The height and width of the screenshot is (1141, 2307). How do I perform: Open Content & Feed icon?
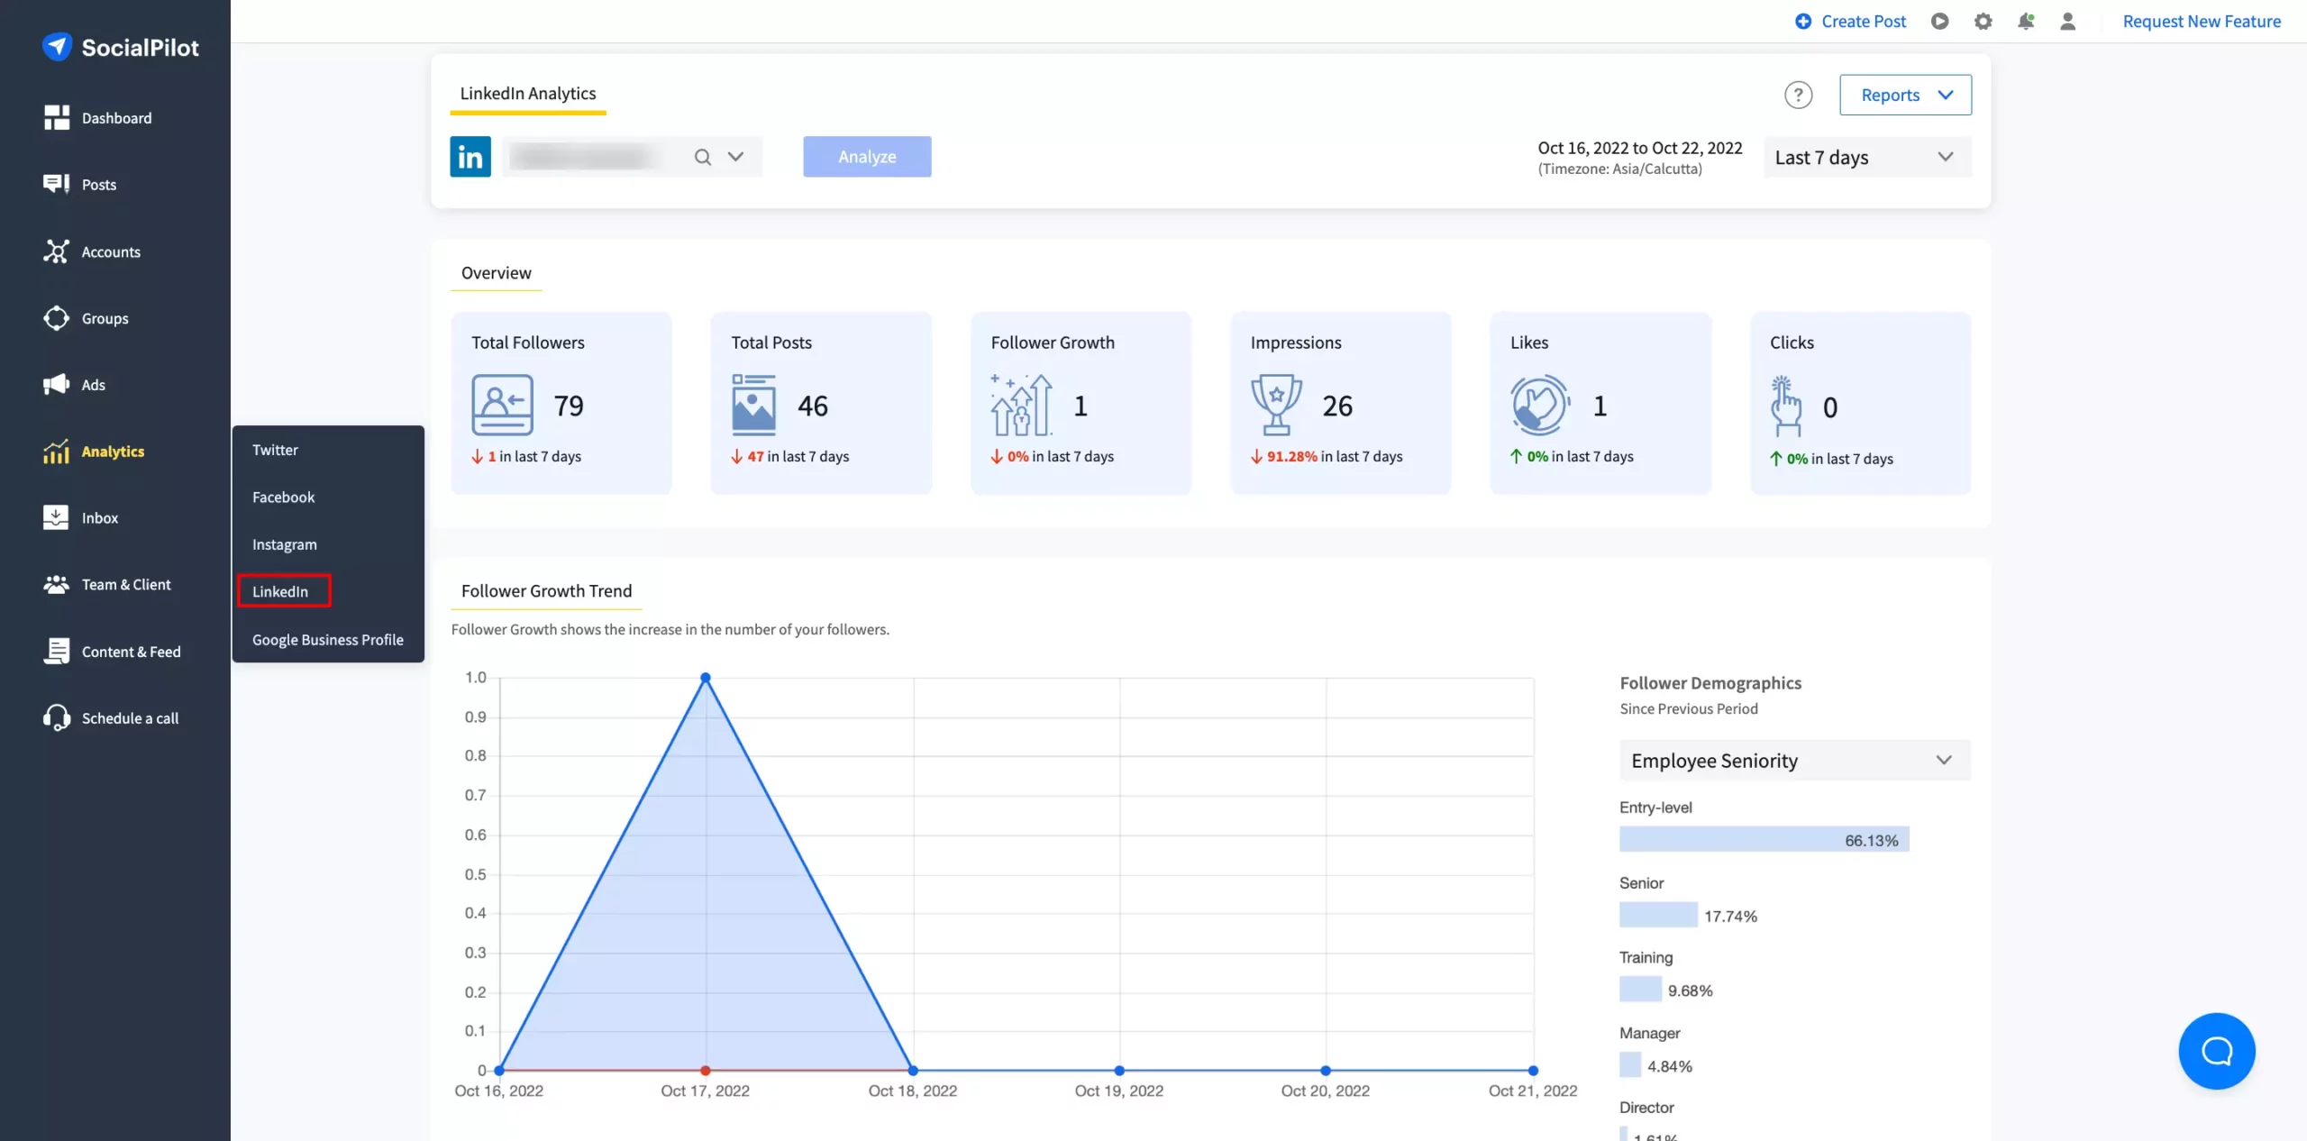56,651
